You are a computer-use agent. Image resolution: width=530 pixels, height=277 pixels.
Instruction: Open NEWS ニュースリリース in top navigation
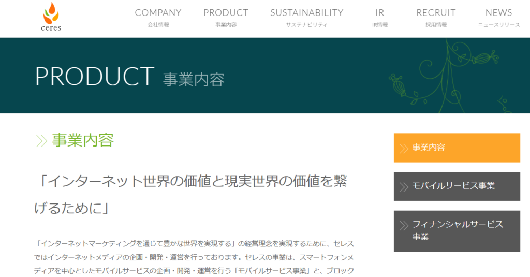click(498, 18)
